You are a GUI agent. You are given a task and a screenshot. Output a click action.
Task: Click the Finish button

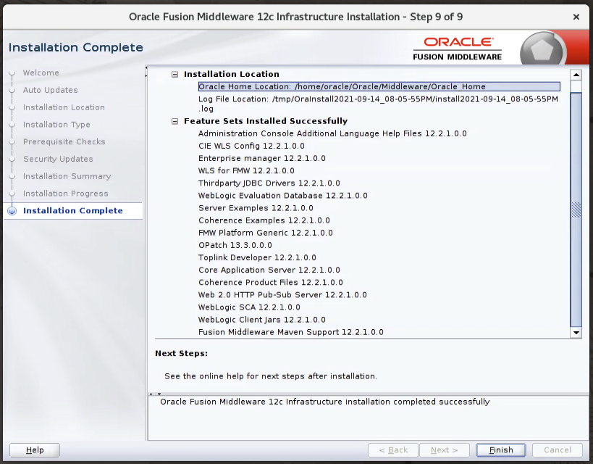pyautogui.click(x=501, y=450)
